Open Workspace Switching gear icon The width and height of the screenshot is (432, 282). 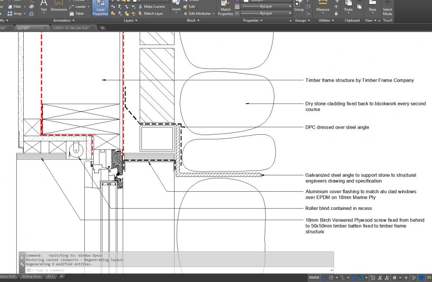pyautogui.click(x=394, y=278)
